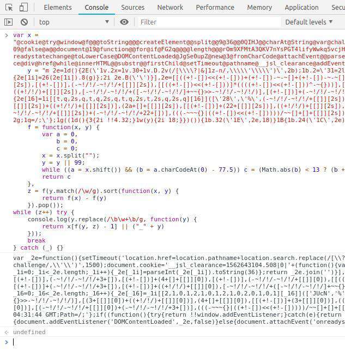Open the Application tab
The height and width of the screenshot is (351, 345).
point(301,8)
